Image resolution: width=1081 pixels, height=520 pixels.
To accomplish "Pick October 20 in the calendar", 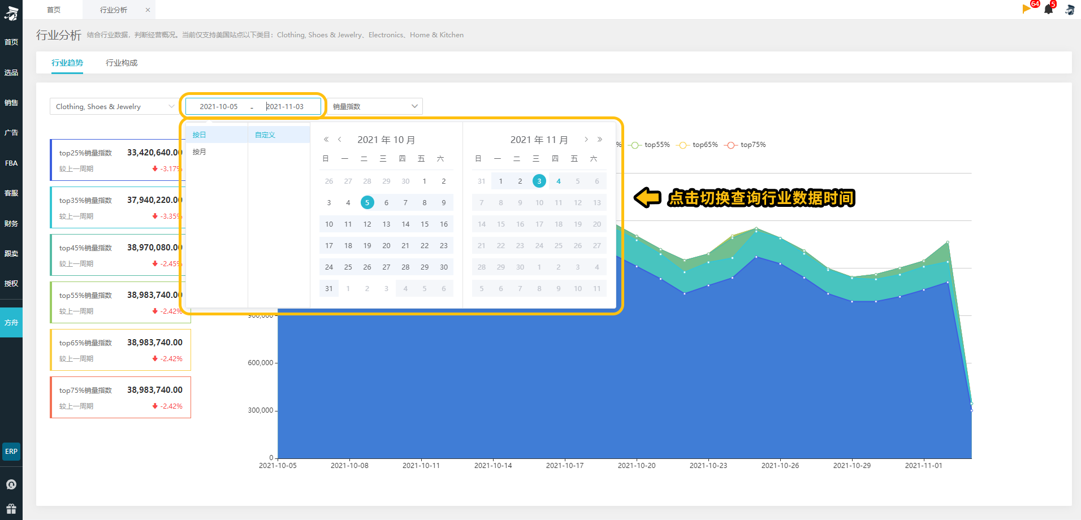I will coord(386,246).
